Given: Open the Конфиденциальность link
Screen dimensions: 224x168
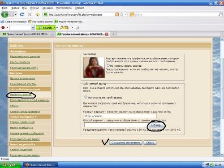Looking at the screenshot, I should click(24, 68).
